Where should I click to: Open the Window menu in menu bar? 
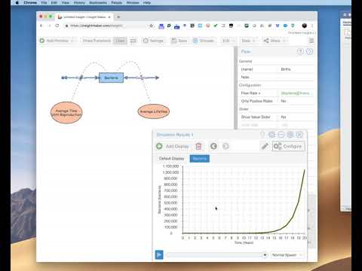pos(133,2)
